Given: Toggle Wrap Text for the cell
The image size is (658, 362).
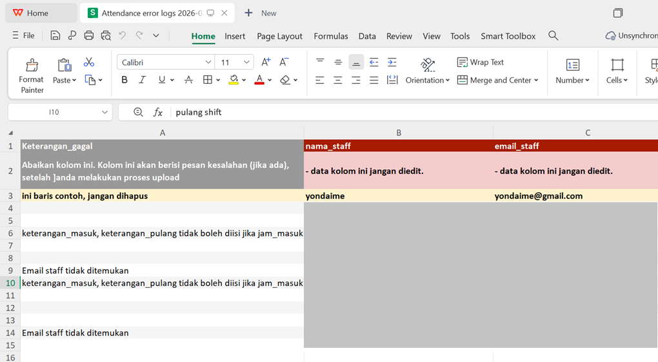Looking at the screenshot, I should coord(481,62).
